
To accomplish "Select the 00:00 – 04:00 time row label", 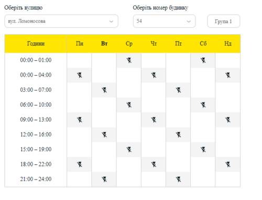I will point(36,75).
